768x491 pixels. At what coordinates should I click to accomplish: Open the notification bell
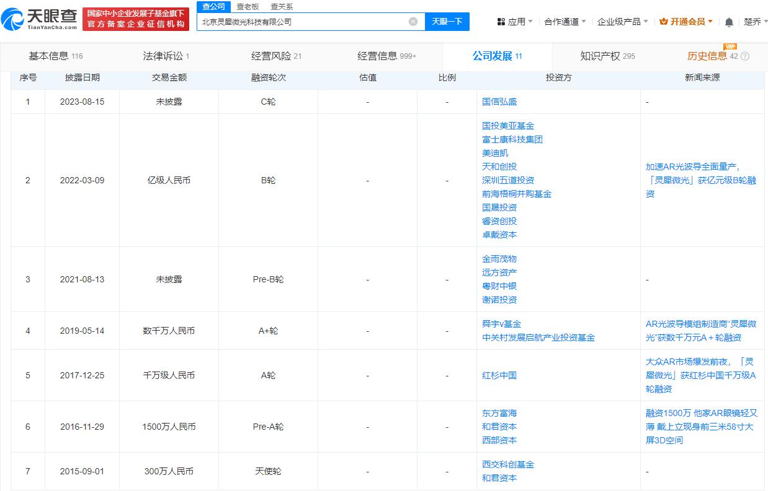729,22
